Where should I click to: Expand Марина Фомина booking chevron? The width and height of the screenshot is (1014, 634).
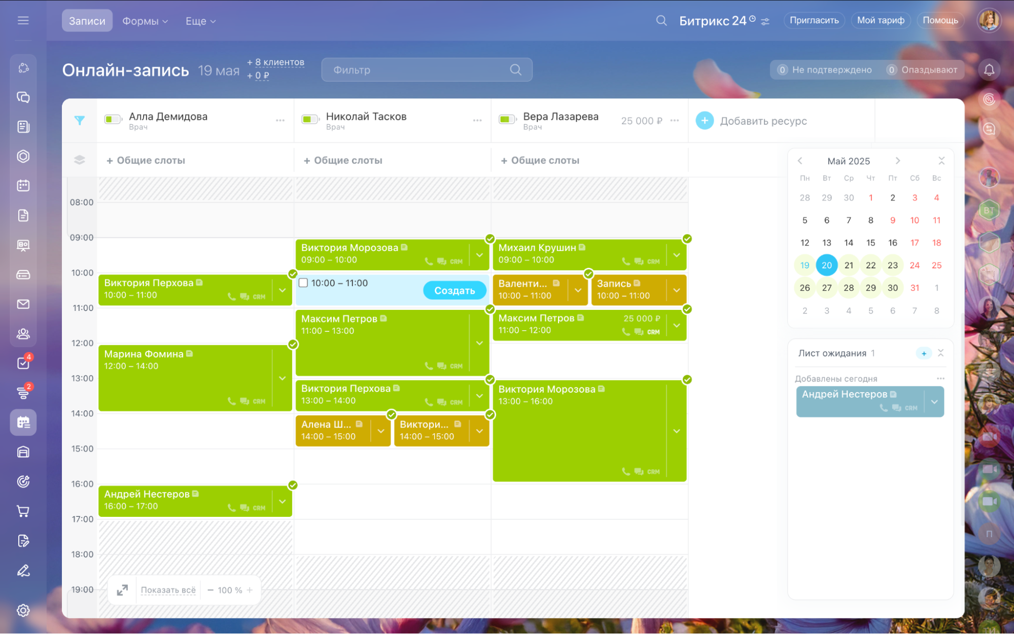point(283,378)
